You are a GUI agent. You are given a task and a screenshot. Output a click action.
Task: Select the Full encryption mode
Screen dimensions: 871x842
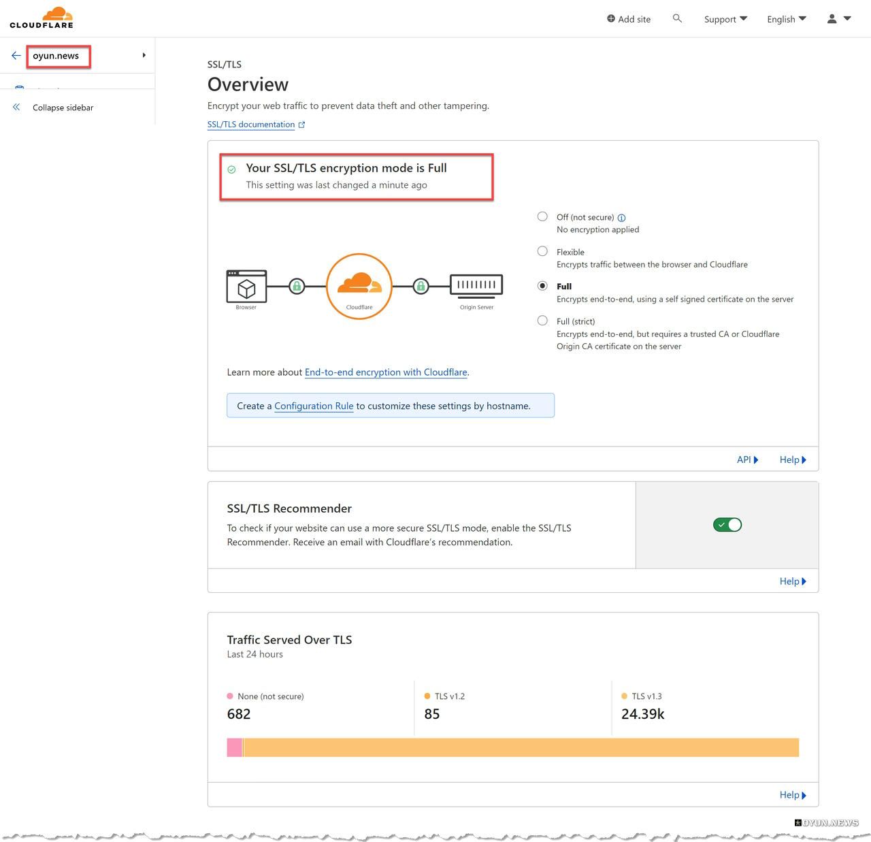point(542,286)
